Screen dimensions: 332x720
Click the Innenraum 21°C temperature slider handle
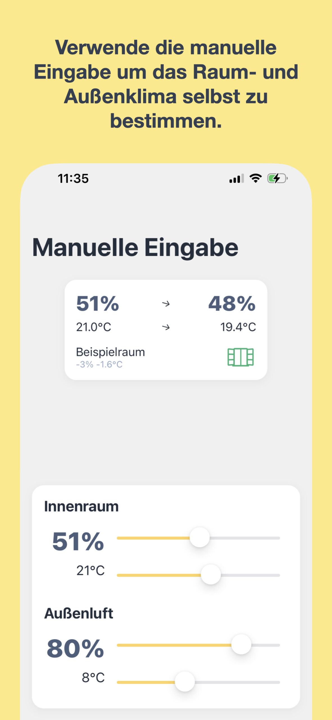pos(211,574)
